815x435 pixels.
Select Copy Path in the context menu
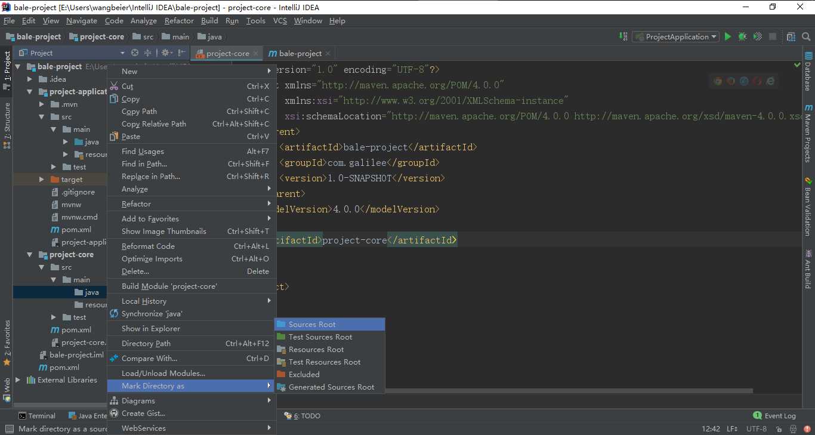click(190, 111)
